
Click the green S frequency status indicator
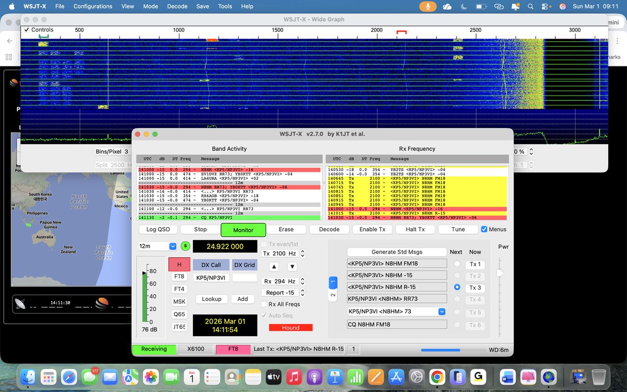coord(185,246)
